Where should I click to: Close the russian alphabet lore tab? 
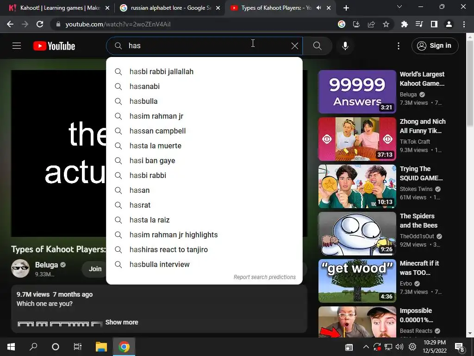coord(218,8)
